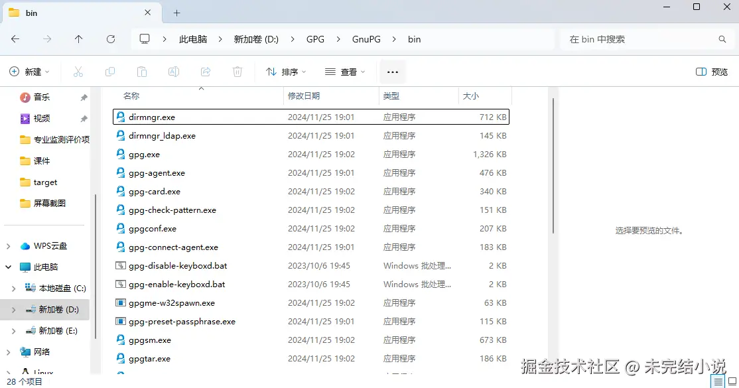Select the gpg-connect-agent.exe file
The image size is (739, 388).
pyautogui.click(x=311, y=247)
